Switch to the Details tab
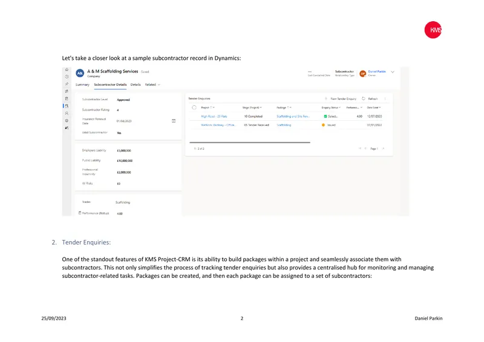Viewport: 484px width, 342px height. click(x=136, y=85)
